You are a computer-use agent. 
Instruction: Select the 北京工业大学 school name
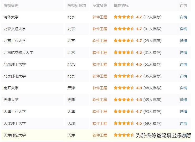[x=15, y=41]
